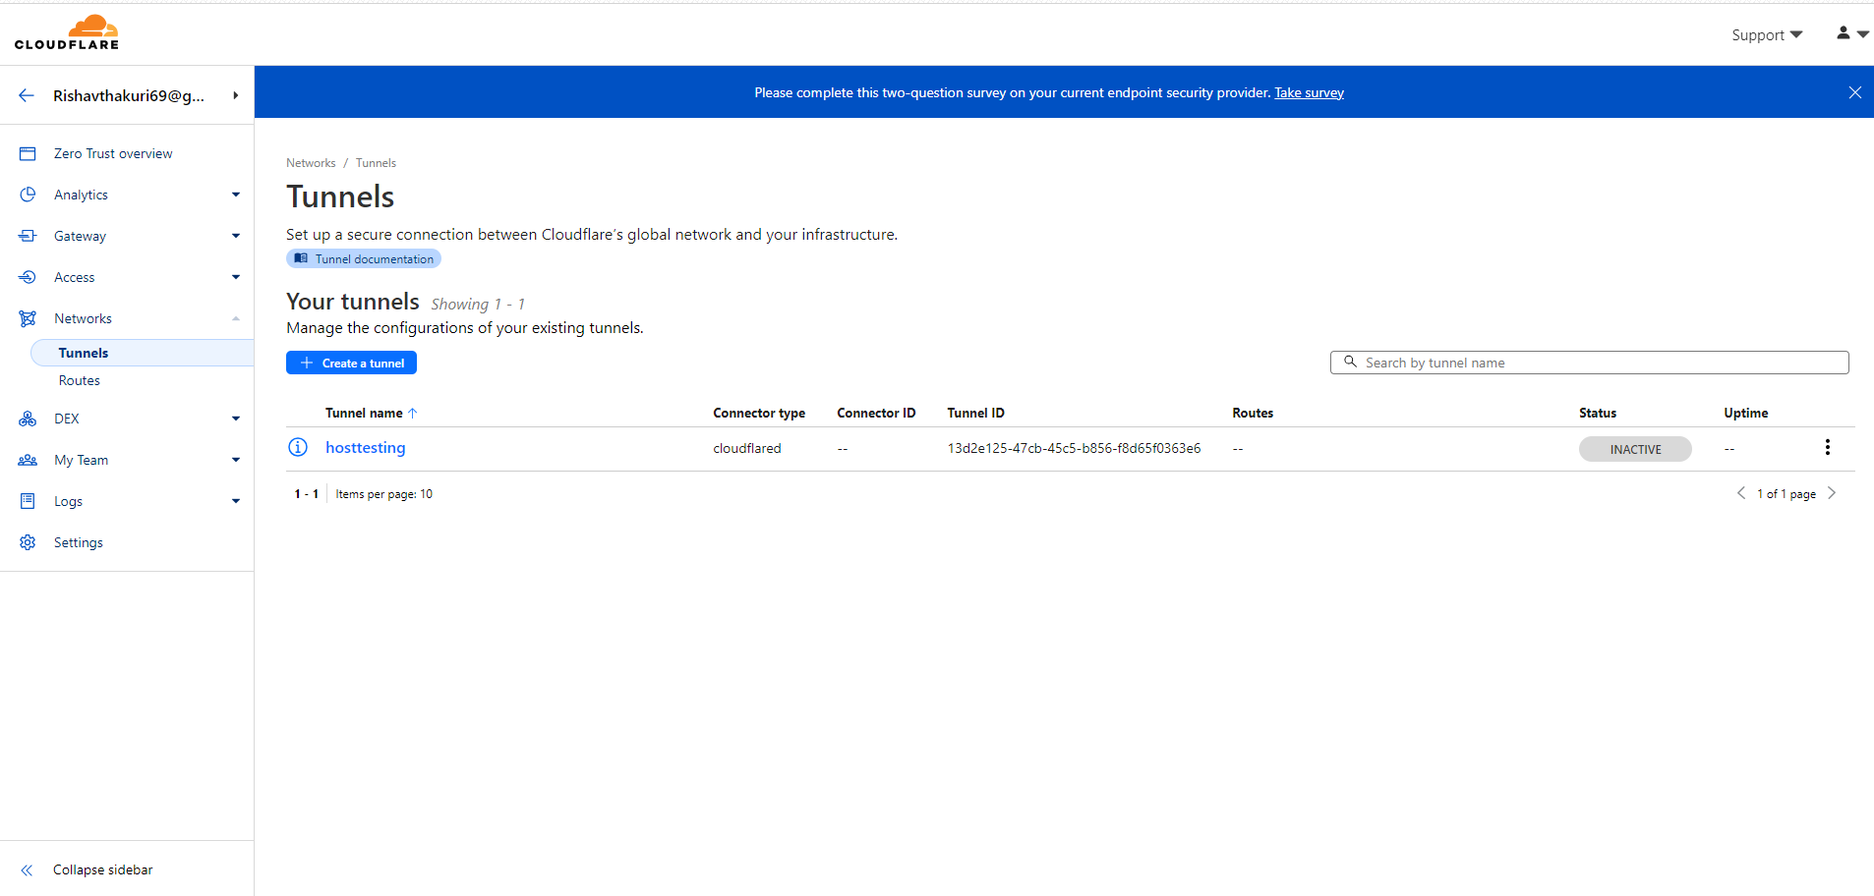Viewport: 1874px width, 896px height.
Task: Click the Uptime column header
Action: (1745, 413)
